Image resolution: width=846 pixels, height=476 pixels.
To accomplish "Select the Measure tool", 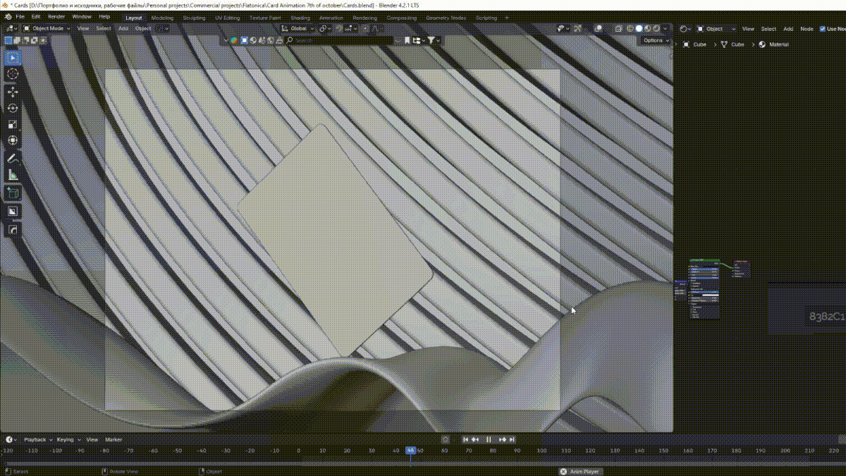I will click(x=13, y=176).
